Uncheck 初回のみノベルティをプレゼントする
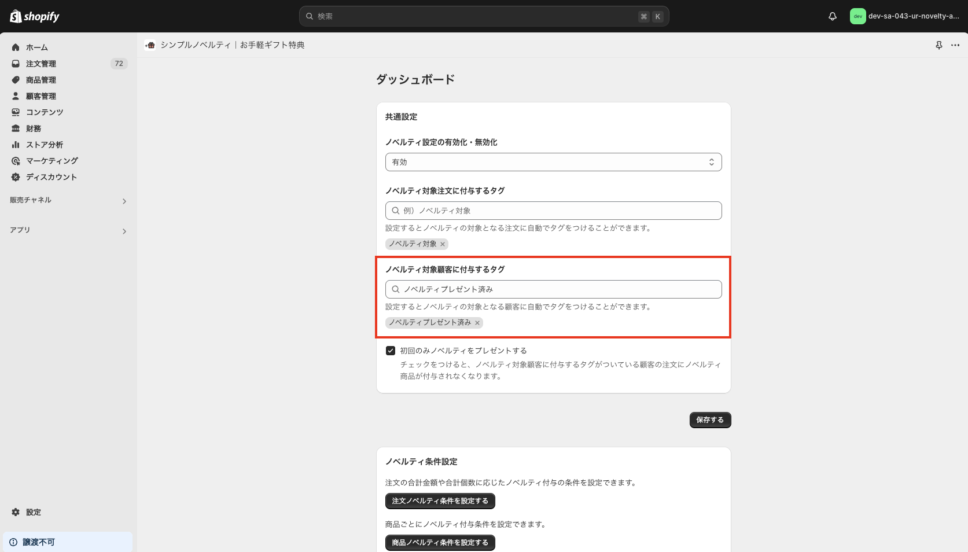 391,350
